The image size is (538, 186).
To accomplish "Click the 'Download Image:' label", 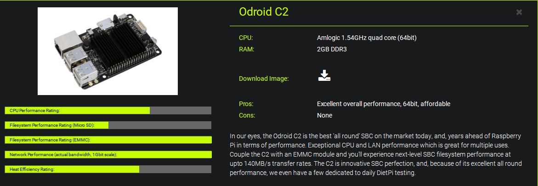I will coord(264,79).
